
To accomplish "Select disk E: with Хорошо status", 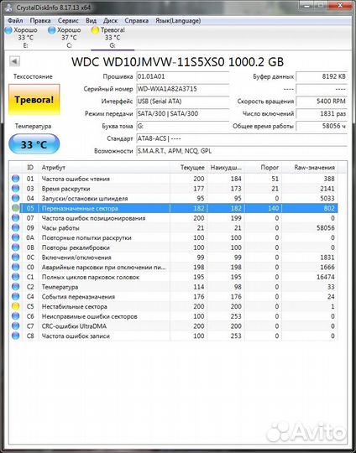I will [x=22, y=38].
